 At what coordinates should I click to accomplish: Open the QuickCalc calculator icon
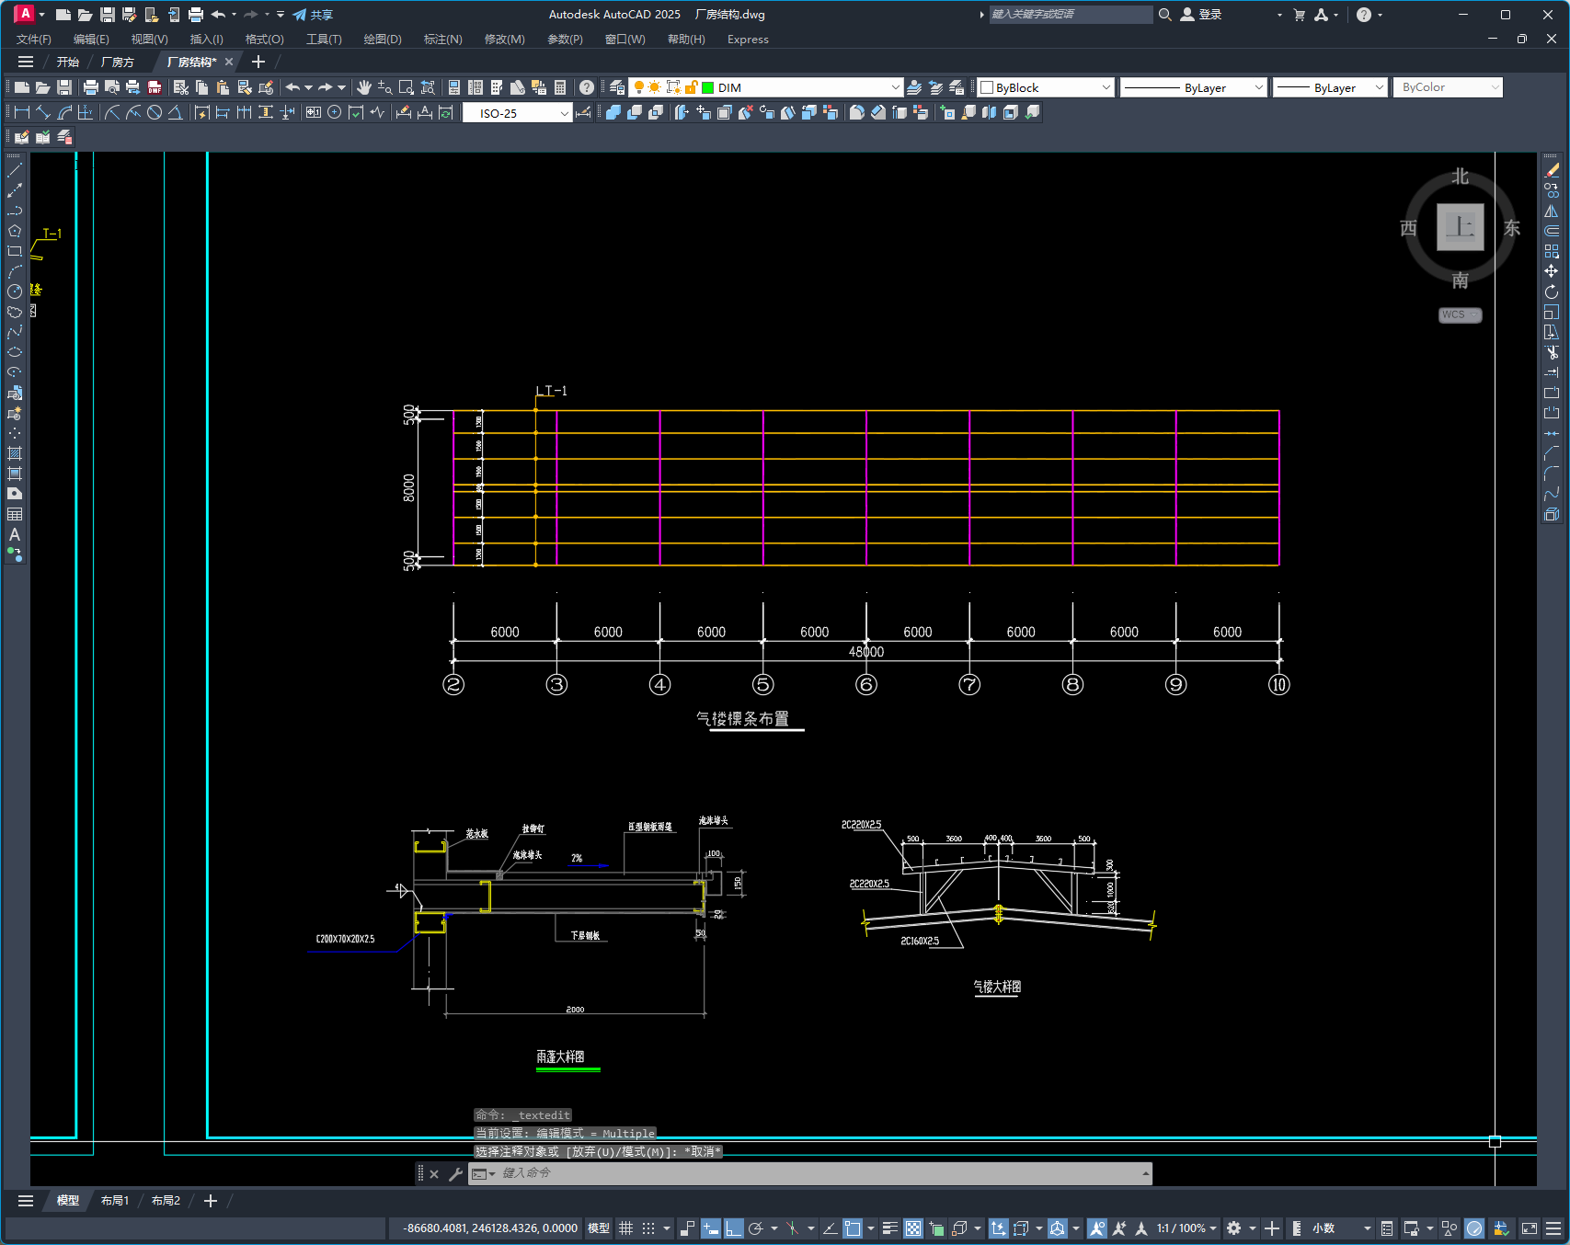click(x=560, y=87)
